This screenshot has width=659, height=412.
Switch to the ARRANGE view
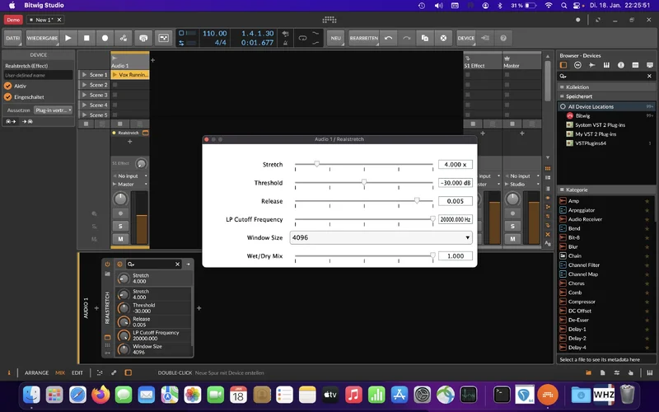pyautogui.click(x=36, y=372)
